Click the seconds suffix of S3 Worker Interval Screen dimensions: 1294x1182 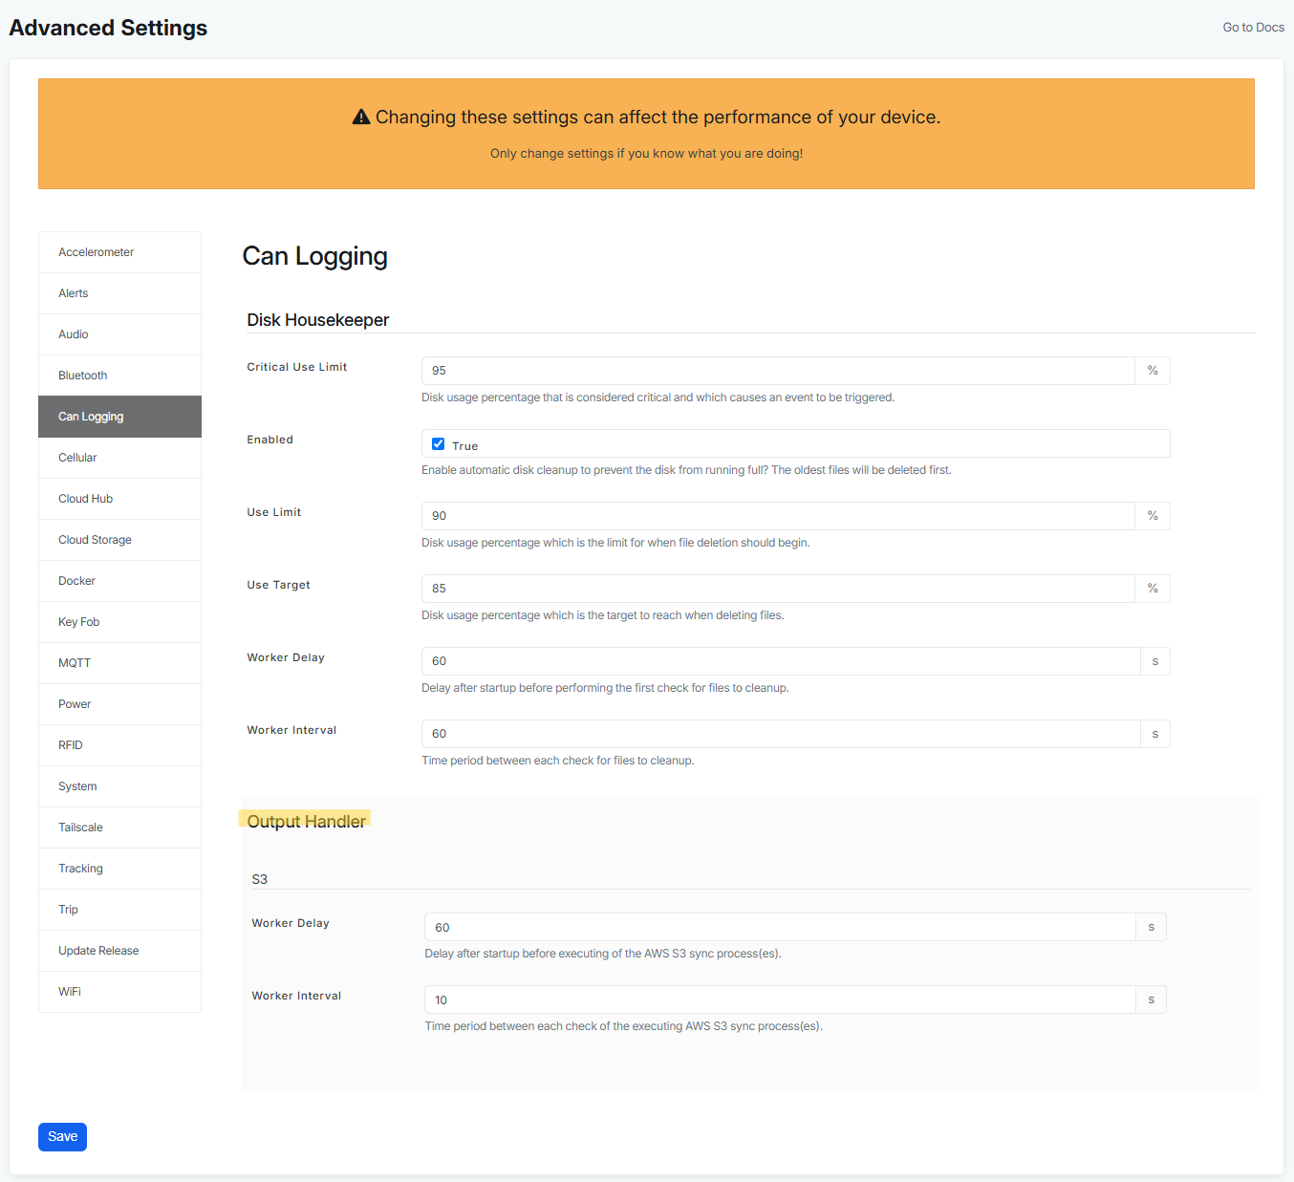1152,999
